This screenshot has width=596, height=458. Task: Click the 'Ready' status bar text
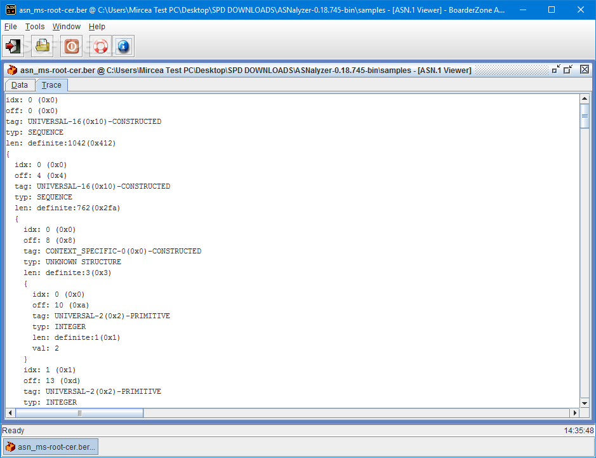(13, 431)
